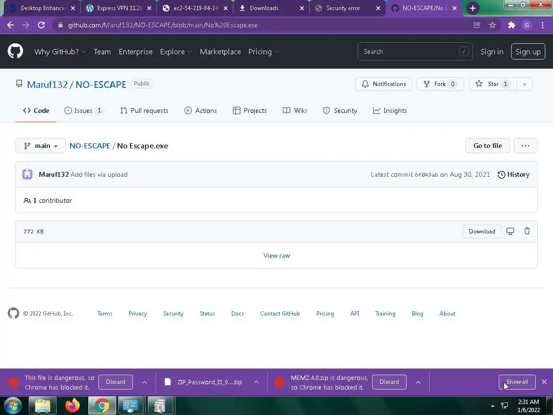
Task: Click the View raw link
Action: coord(277,256)
